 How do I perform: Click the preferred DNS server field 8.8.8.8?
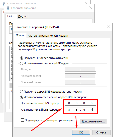coord(80,103)
